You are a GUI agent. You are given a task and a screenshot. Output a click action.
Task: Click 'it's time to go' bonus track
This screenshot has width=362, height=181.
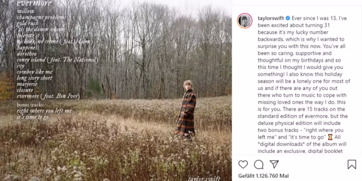click(33, 117)
